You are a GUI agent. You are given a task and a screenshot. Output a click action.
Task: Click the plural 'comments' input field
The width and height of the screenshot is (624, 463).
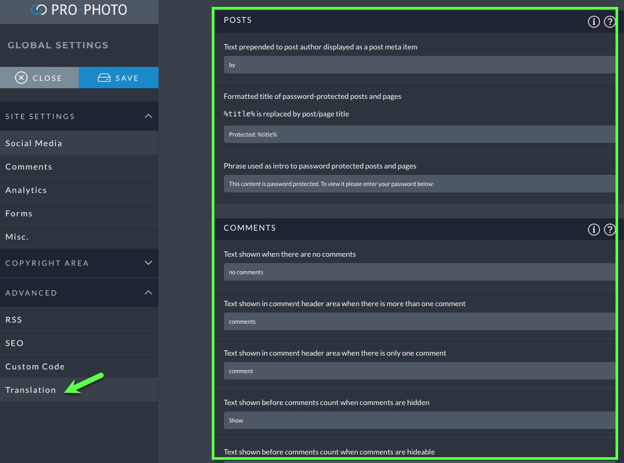tap(419, 322)
